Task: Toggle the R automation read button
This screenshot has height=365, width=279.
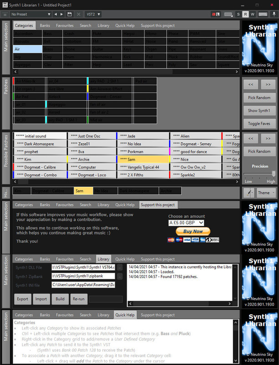Action: (245, 15)
